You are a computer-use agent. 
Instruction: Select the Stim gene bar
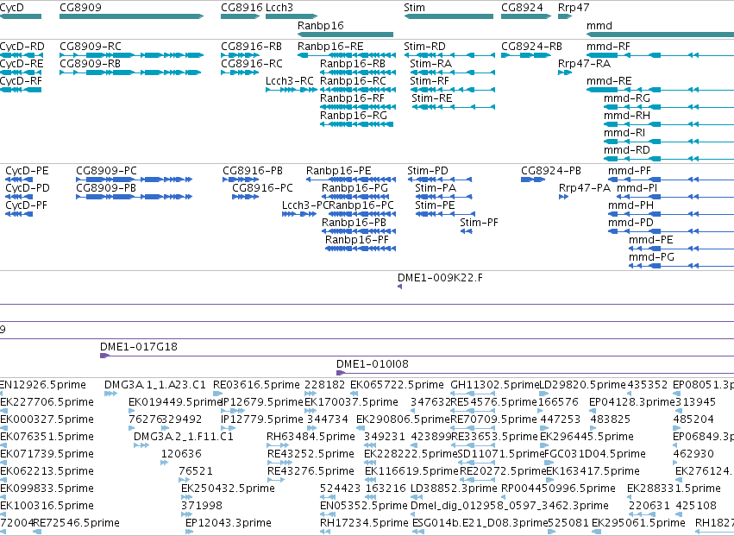pos(449,16)
